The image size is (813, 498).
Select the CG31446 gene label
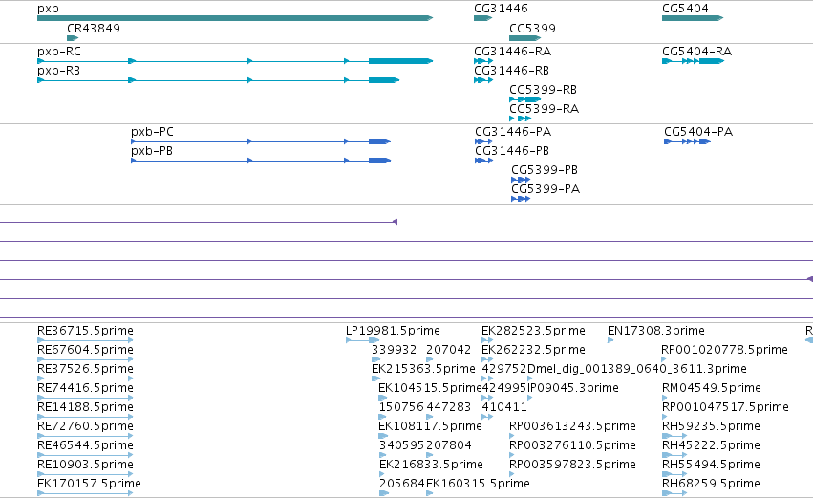coord(501,9)
